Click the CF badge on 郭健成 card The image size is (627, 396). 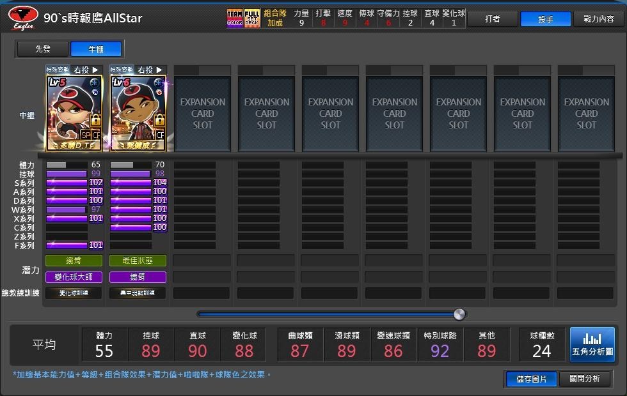click(x=160, y=135)
